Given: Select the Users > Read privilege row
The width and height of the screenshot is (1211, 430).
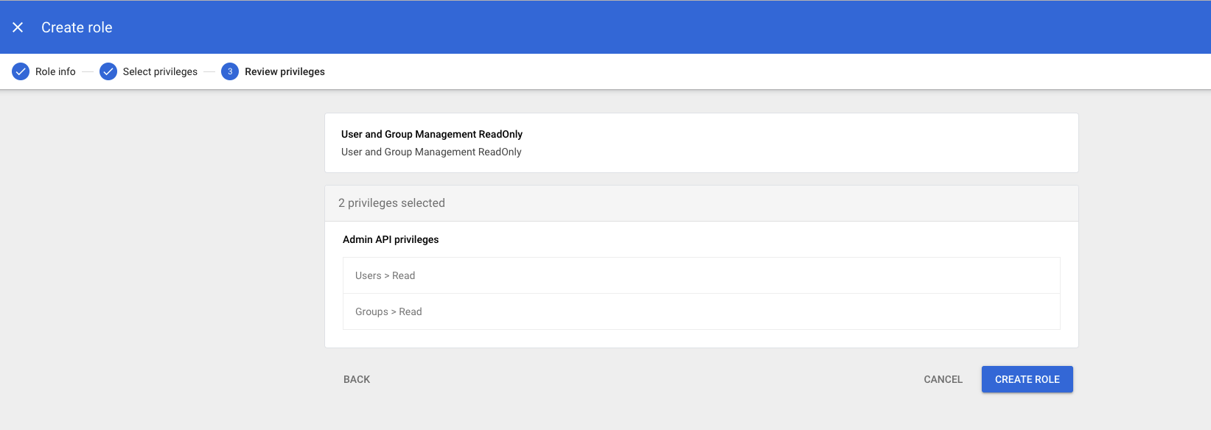Looking at the screenshot, I should tap(701, 275).
